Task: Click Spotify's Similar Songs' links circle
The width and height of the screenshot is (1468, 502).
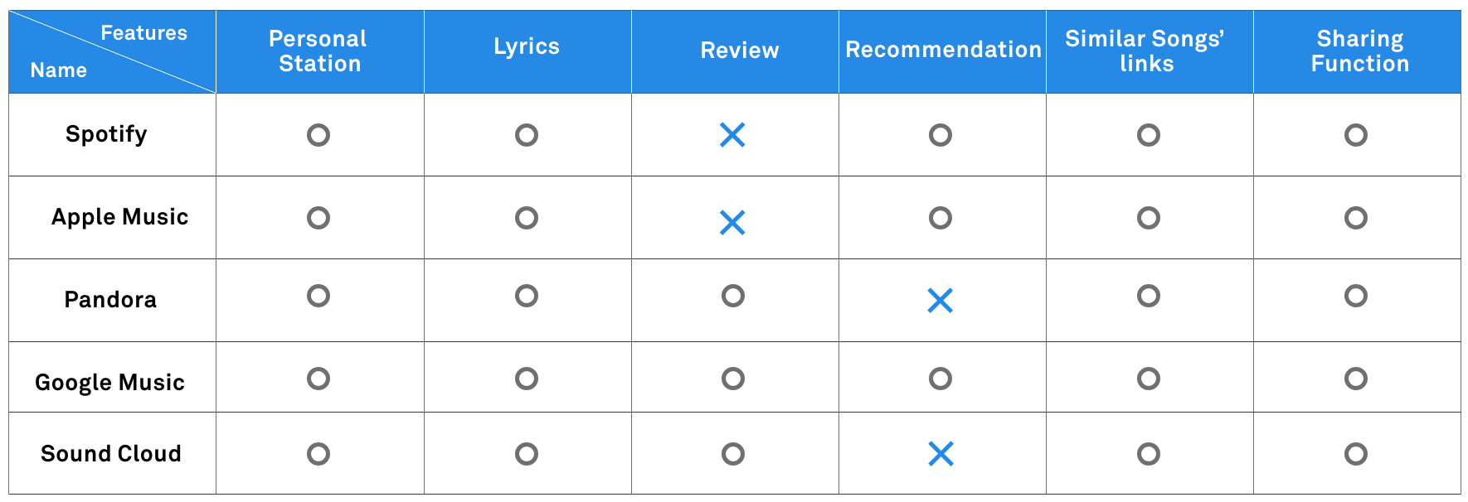Action: tap(1149, 135)
